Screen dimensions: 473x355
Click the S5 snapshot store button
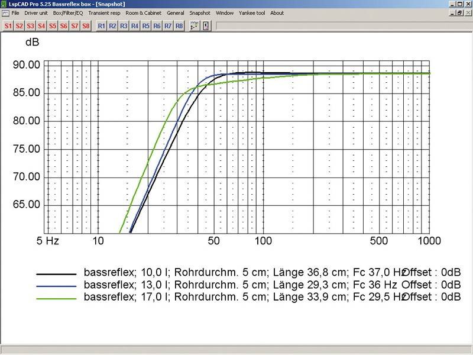(x=53, y=26)
